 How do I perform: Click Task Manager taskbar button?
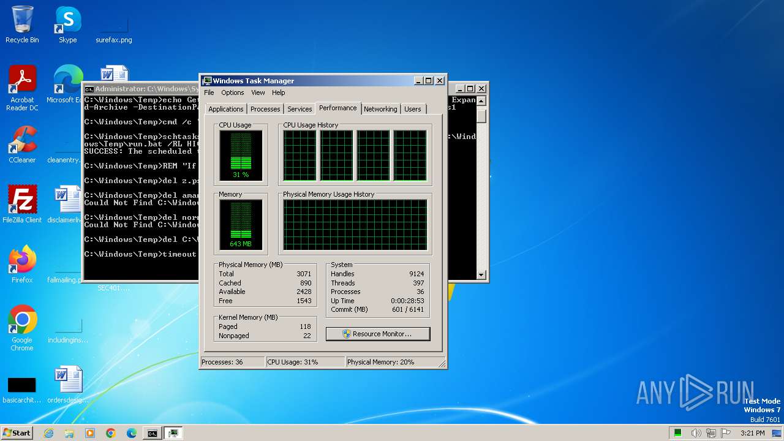pos(173,433)
